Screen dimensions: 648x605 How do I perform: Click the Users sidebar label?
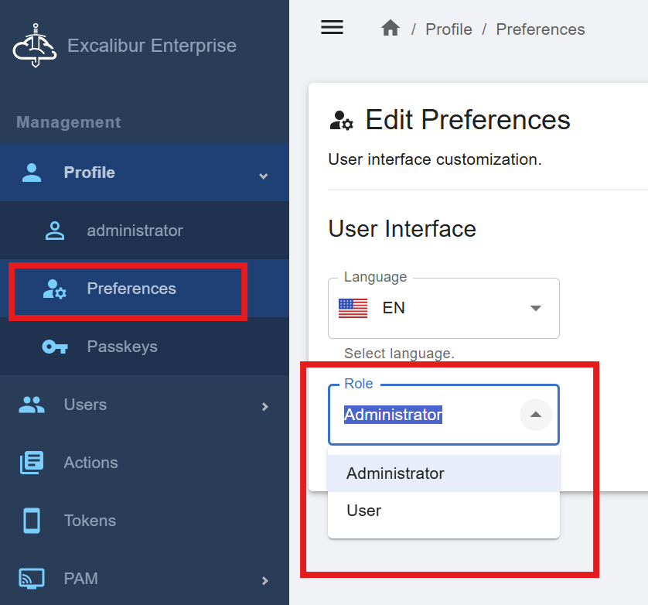[x=85, y=405]
